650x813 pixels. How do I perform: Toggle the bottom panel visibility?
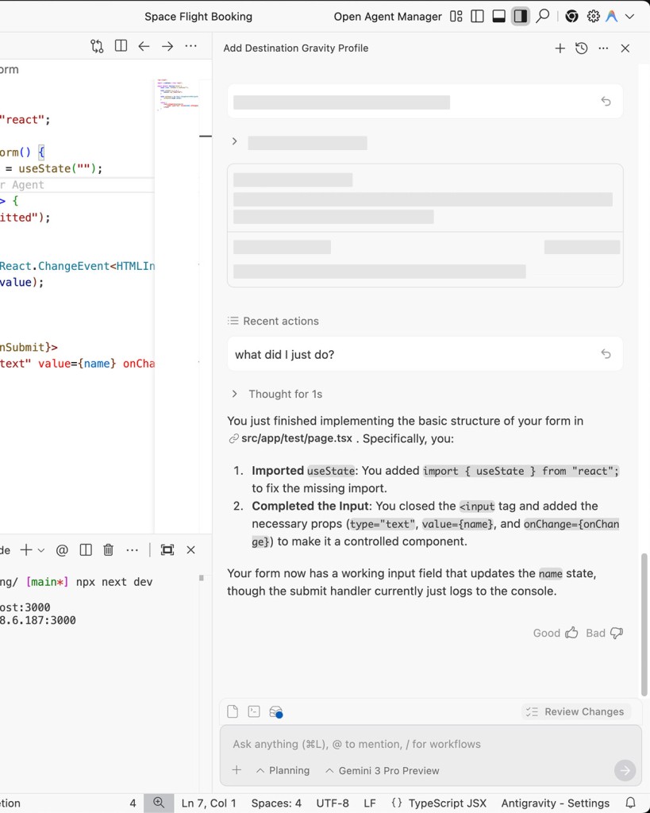coord(499,16)
